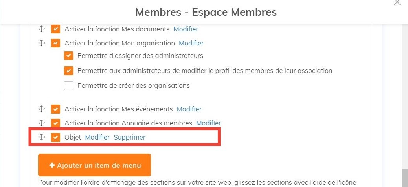This screenshot has width=408, height=187.
Task: Toggle Activer la fonction Mes événements checkbox
Action: pyautogui.click(x=55, y=109)
